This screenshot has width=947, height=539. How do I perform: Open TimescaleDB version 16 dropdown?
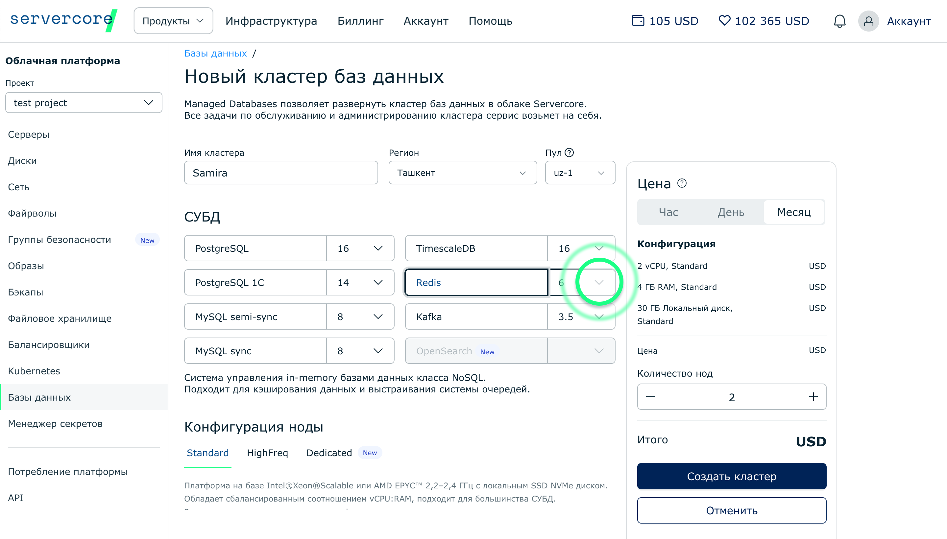[581, 248]
